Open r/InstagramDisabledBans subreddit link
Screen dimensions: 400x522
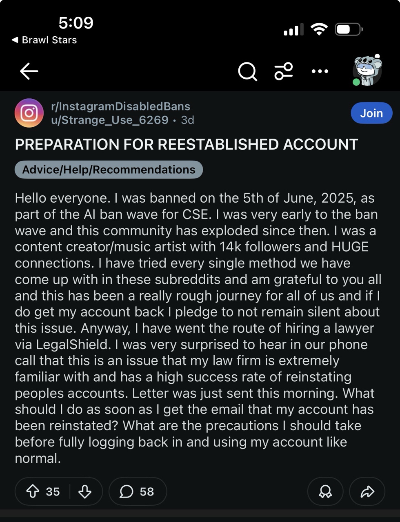point(120,106)
